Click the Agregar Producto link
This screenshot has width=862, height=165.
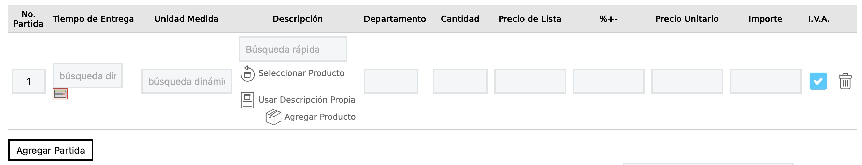click(320, 117)
